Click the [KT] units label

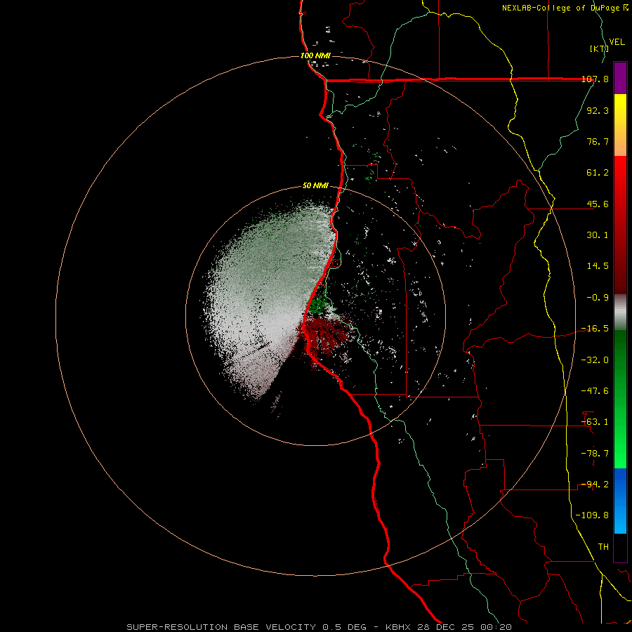pyautogui.click(x=600, y=48)
